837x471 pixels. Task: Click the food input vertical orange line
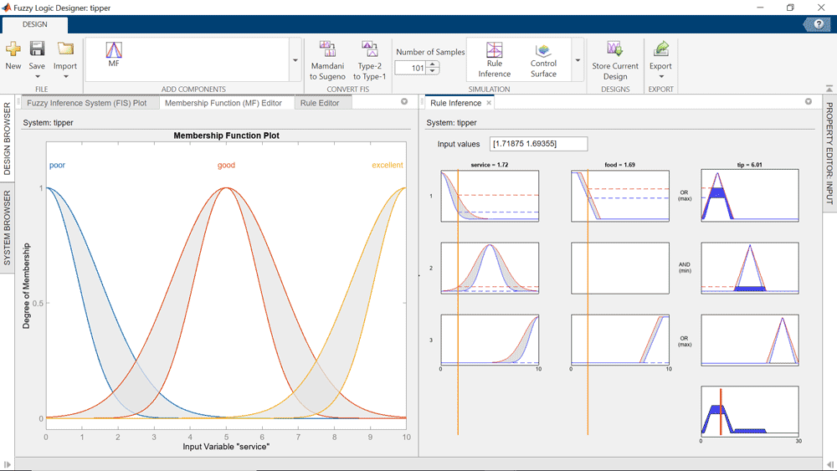[588, 302]
